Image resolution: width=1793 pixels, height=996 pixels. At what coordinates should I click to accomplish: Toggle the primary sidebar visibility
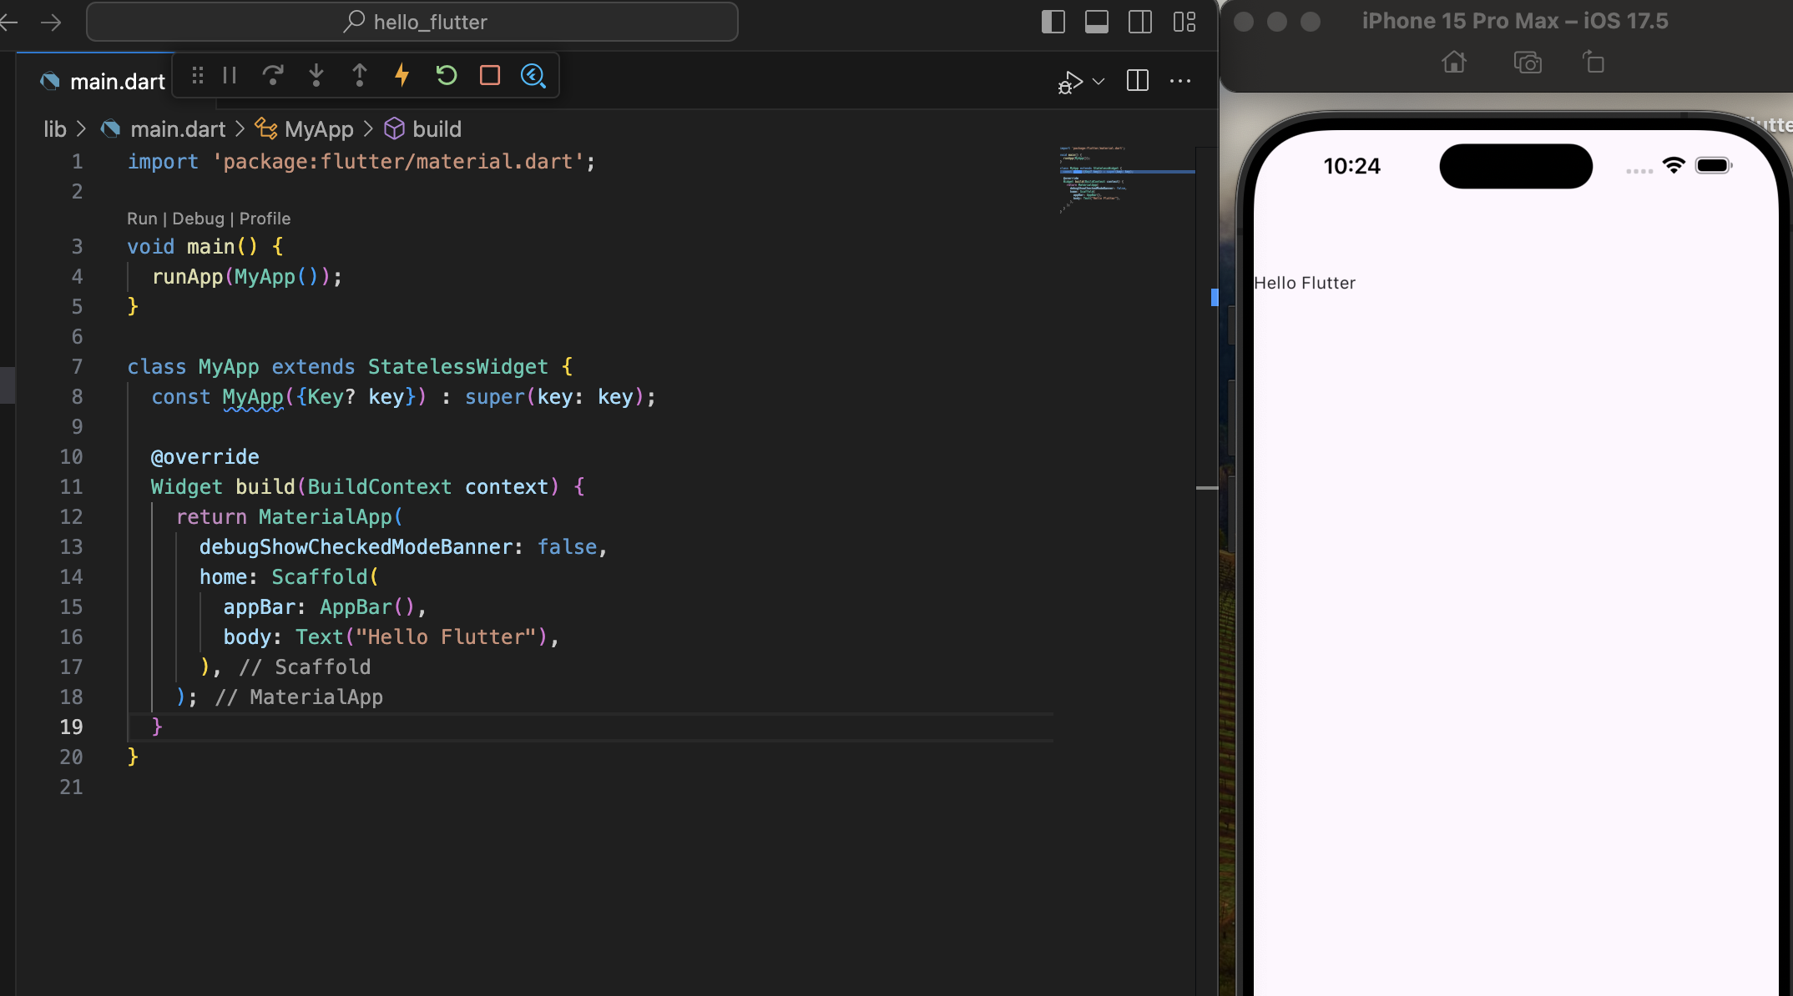coord(1053,22)
